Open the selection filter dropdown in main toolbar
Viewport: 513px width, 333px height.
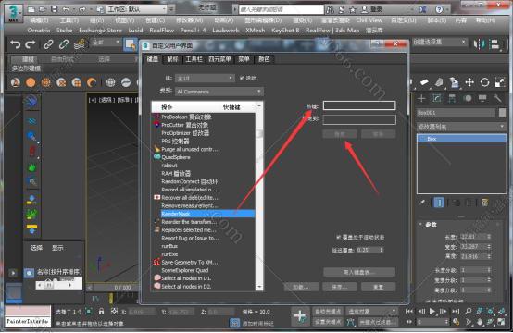pyautogui.click(x=106, y=43)
